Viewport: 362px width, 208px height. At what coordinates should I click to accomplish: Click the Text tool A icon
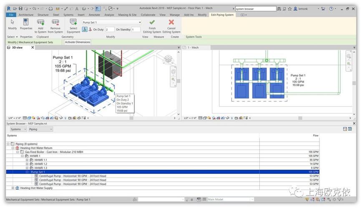click(77, 9)
